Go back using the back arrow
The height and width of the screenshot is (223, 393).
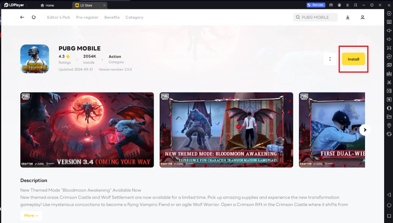point(22,17)
